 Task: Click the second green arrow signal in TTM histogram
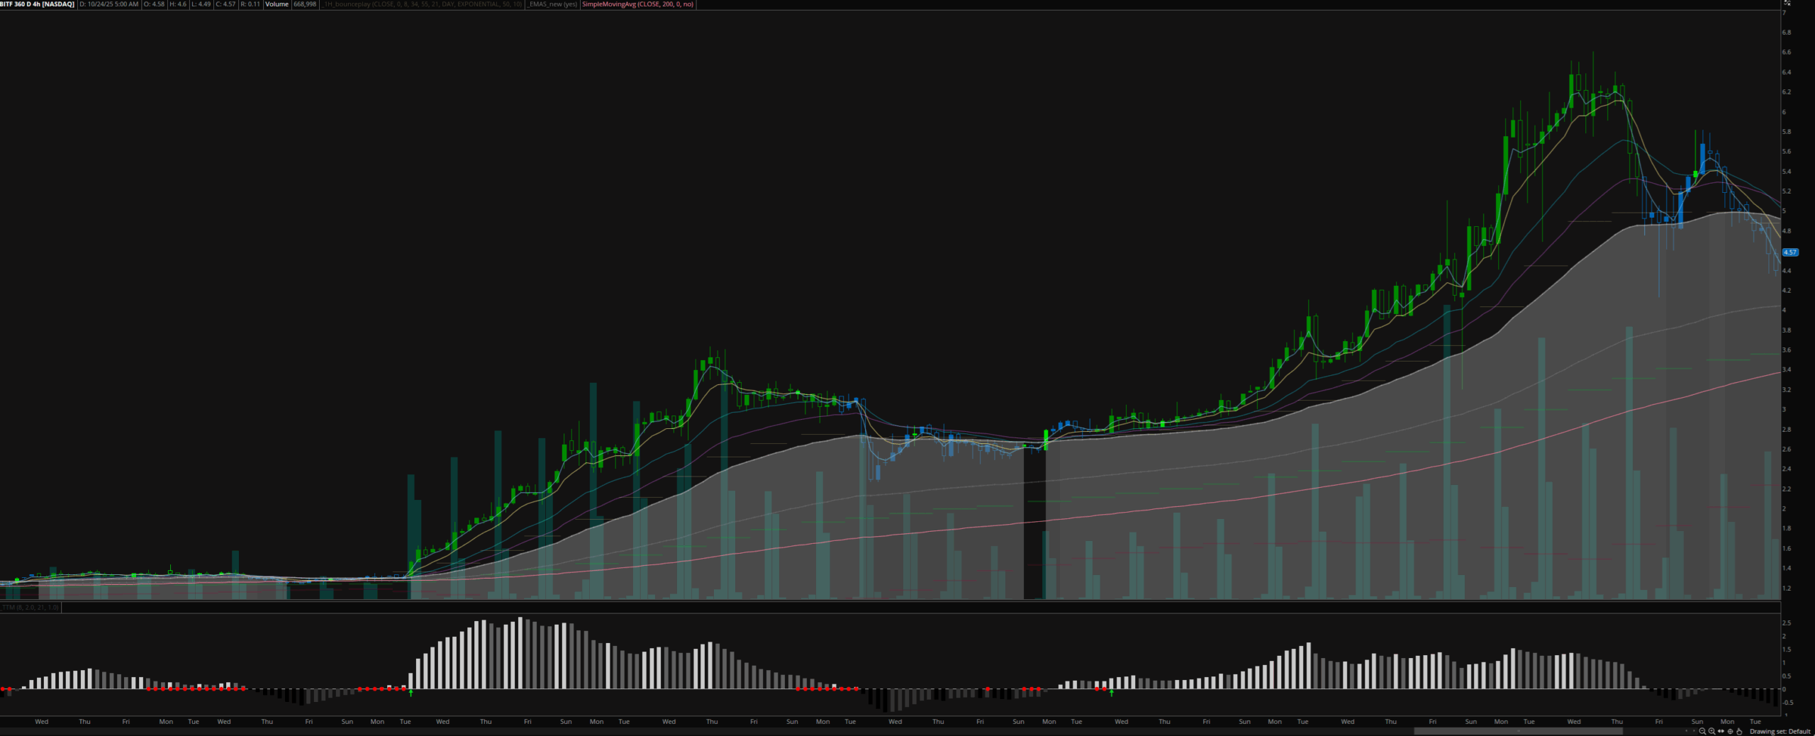point(1111,693)
